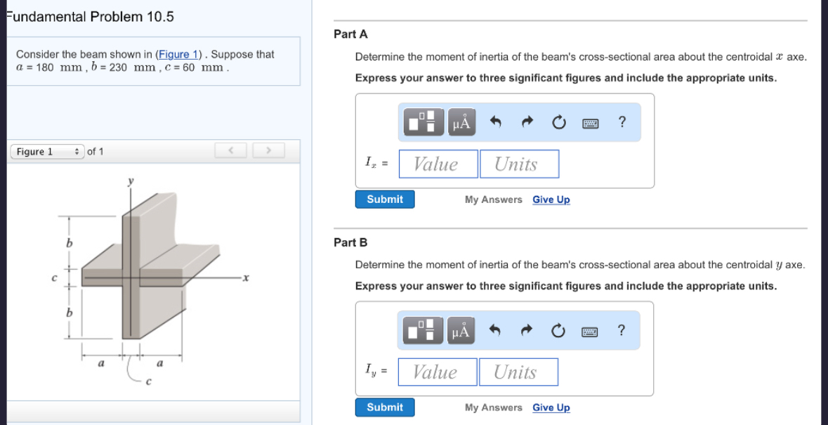Focus the Iy Units input field

pyautogui.click(x=518, y=372)
